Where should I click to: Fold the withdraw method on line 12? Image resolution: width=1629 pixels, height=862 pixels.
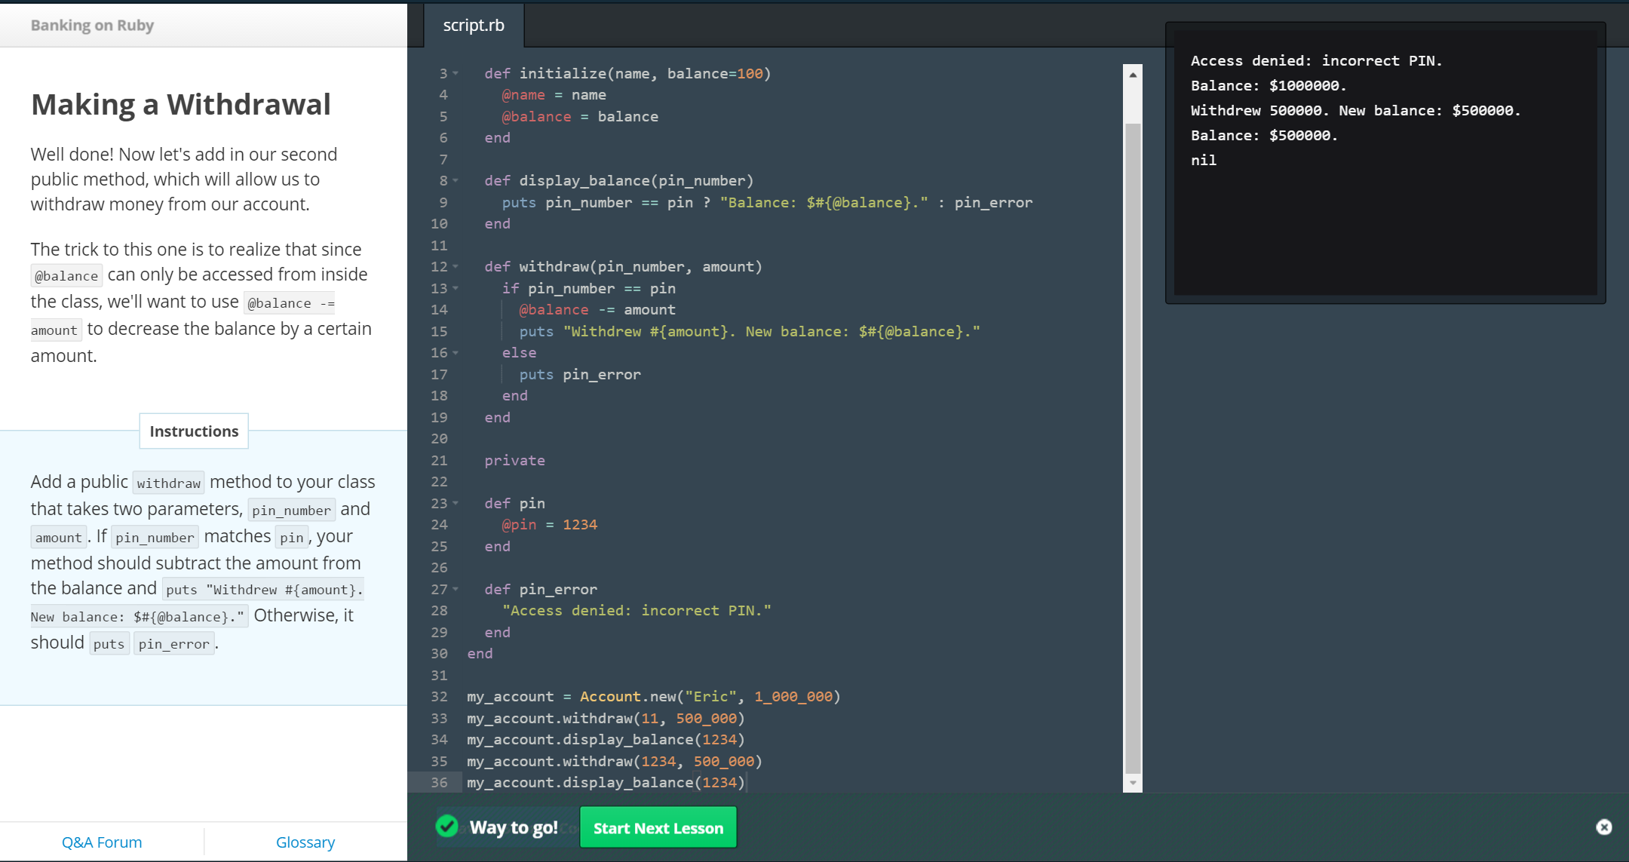(x=456, y=266)
